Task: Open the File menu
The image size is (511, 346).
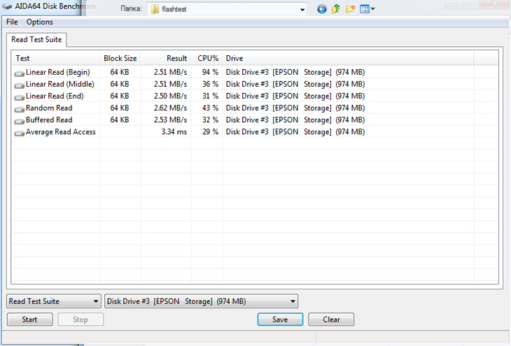Action: [12, 22]
